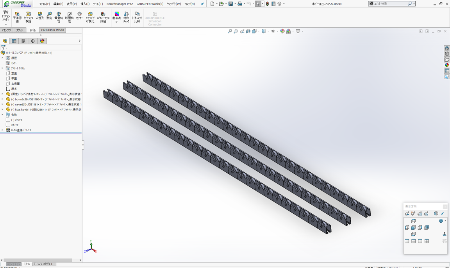Launch the クリアランス検証 clearance verification tool
This screenshot has width=450, height=268.
tap(29, 17)
